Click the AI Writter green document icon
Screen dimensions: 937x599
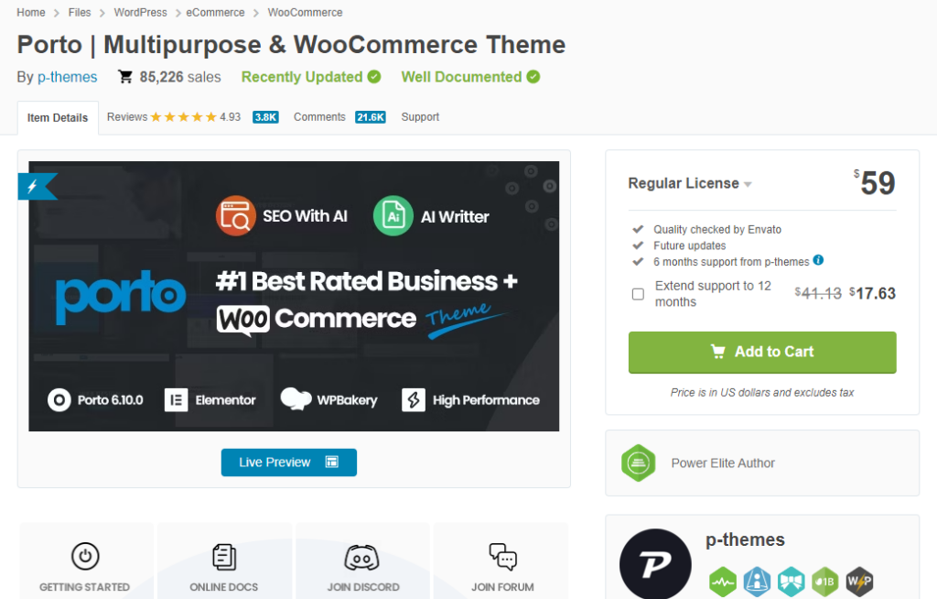(x=393, y=216)
